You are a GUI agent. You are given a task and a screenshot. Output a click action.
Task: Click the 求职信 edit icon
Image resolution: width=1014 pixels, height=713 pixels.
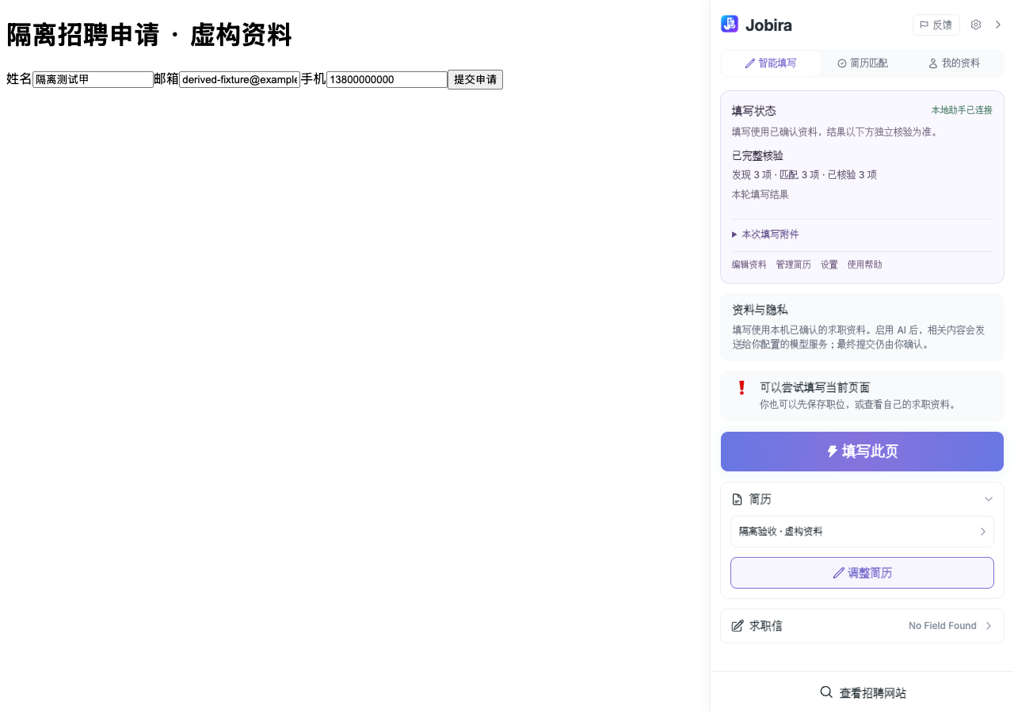click(738, 626)
